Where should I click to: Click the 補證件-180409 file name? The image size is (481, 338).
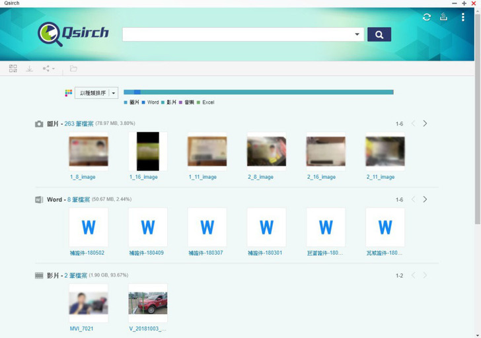(x=146, y=253)
